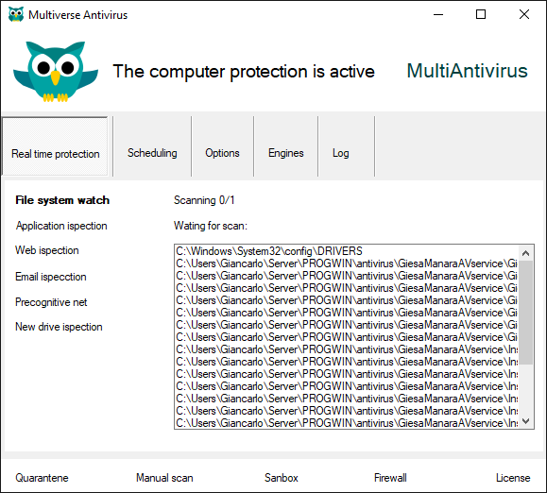Open Web ispection section
Image resolution: width=547 pixels, height=493 pixels.
pyautogui.click(x=47, y=250)
